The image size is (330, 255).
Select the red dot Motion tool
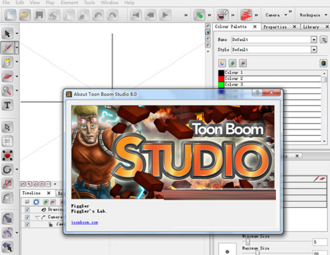click(x=7, y=155)
